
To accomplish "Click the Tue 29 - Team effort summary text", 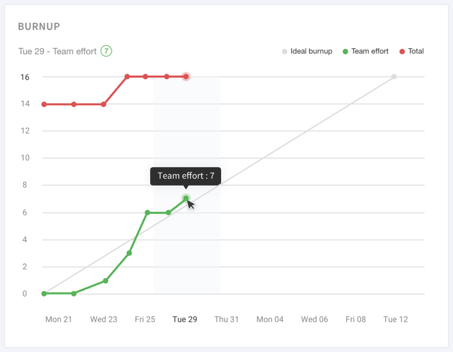I will click(57, 51).
